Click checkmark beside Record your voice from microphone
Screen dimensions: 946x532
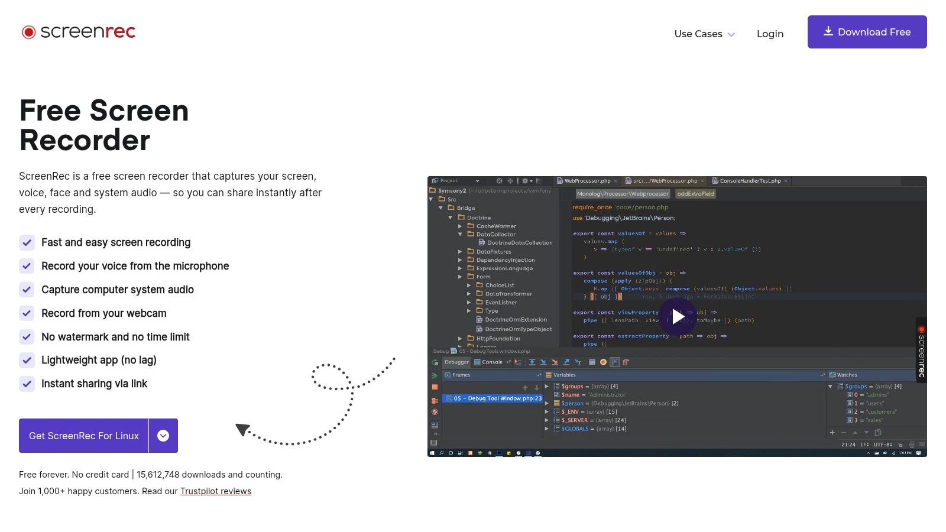tap(27, 266)
